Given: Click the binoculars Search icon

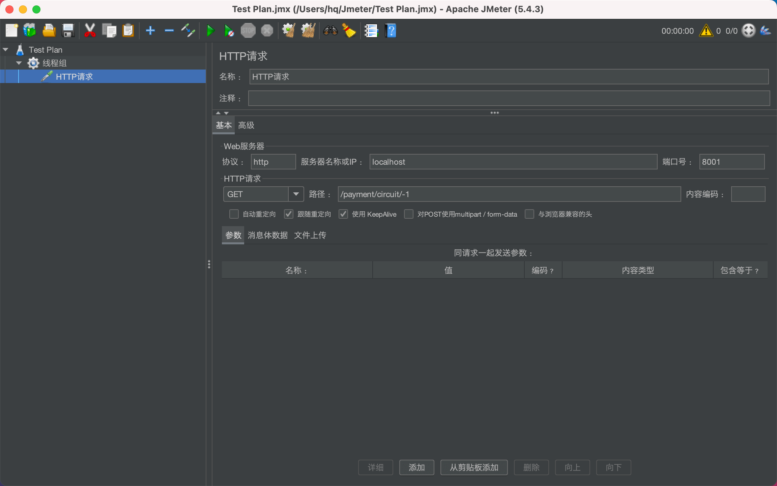Looking at the screenshot, I should coord(330,31).
